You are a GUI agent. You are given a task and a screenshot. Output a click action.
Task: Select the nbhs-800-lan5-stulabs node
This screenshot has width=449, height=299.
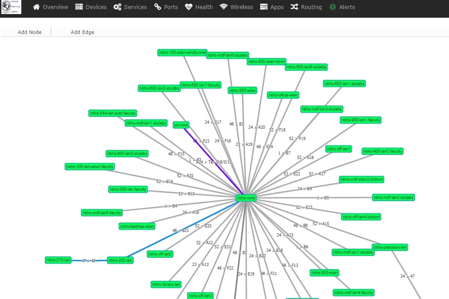click(x=127, y=154)
